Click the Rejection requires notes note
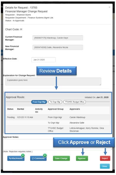This screenshot has height=175, width=116. 18,151
